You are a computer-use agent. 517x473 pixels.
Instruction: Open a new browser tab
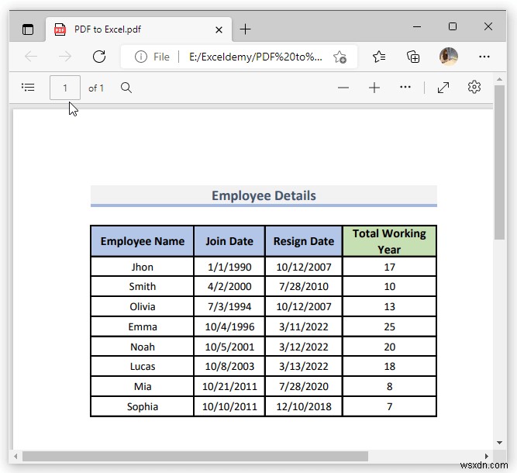coord(245,29)
